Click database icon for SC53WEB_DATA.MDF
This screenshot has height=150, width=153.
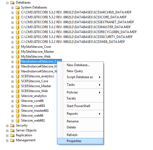pyautogui.click(x=18, y=42)
